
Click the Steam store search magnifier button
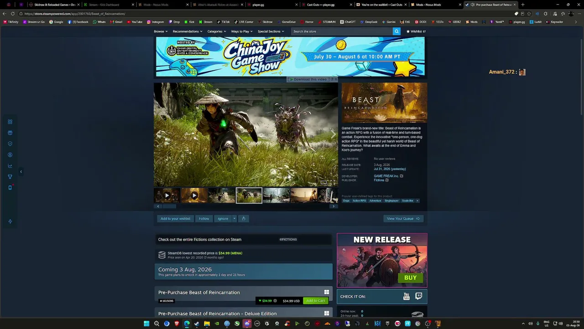tap(396, 32)
